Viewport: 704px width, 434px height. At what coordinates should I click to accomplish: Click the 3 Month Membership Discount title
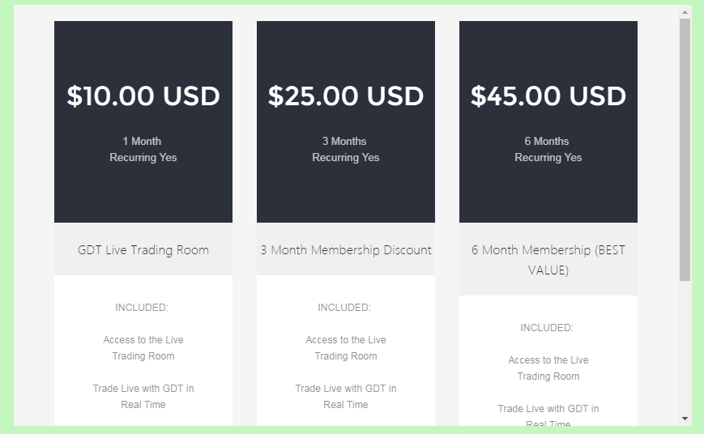(x=346, y=250)
